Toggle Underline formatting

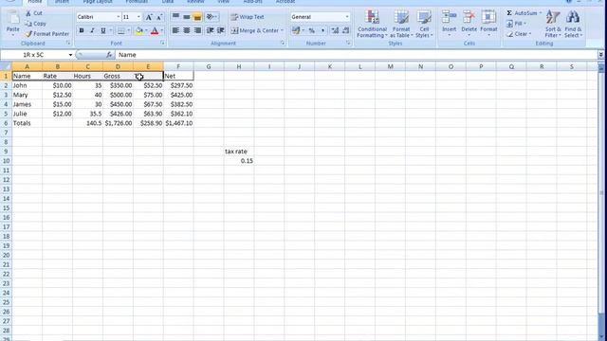[103, 30]
